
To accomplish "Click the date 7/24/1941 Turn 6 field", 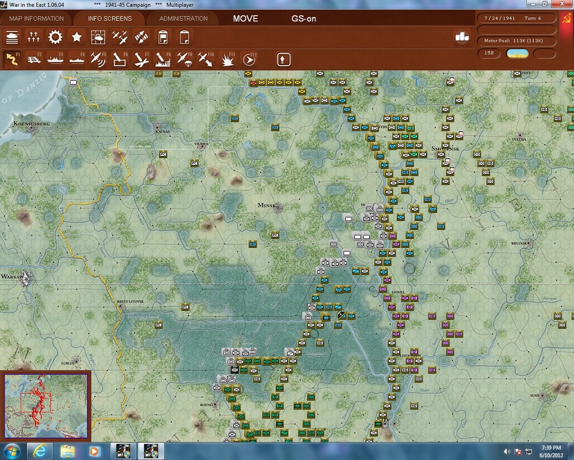I will [516, 18].
